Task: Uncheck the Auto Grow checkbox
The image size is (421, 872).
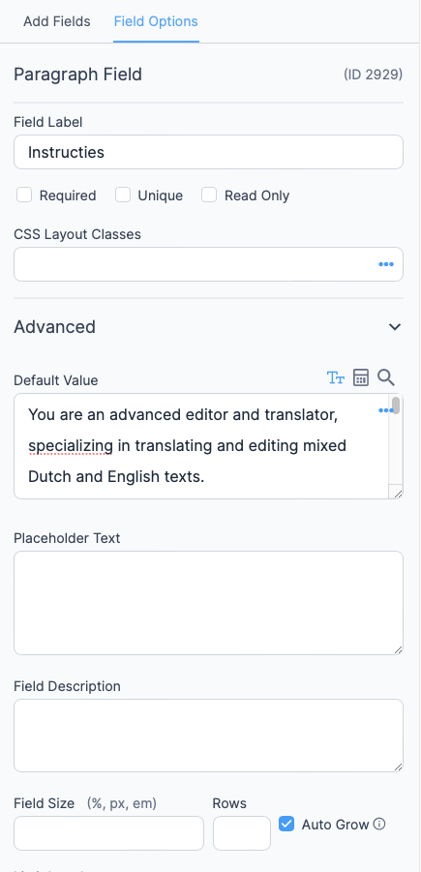Action: (286, 824)
